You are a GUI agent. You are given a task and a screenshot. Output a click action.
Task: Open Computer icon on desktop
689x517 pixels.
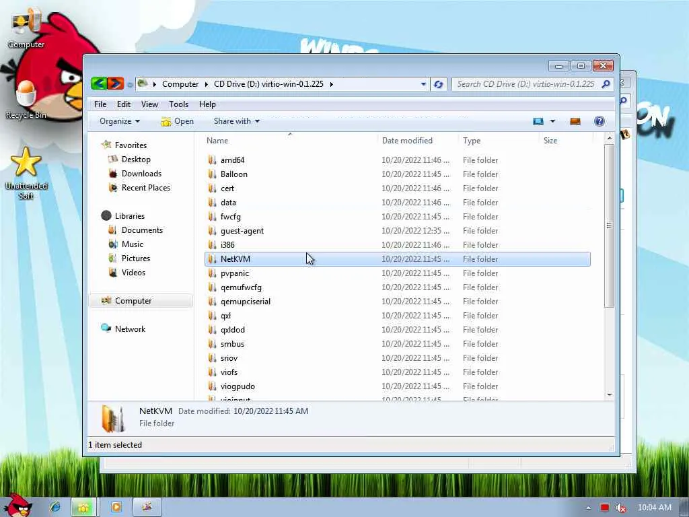[26, 28]
